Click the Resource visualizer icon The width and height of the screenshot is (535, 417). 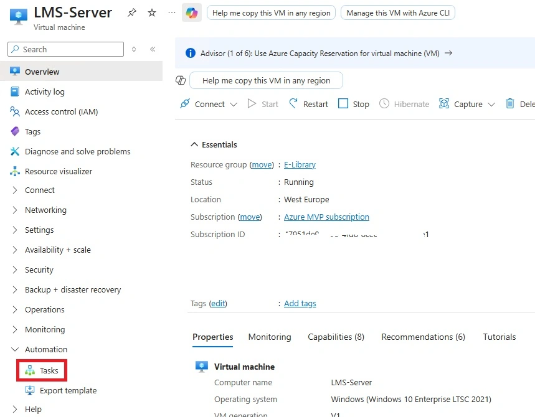(15, 171)
